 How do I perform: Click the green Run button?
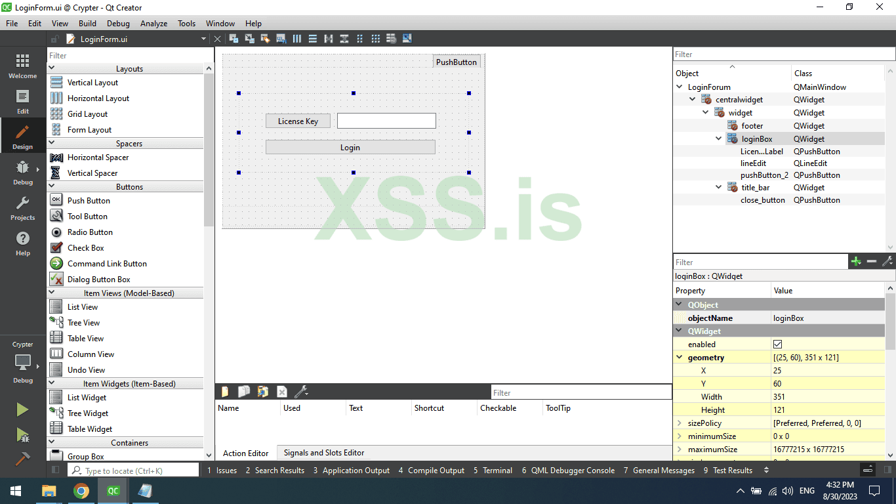[x=22, y=410]
